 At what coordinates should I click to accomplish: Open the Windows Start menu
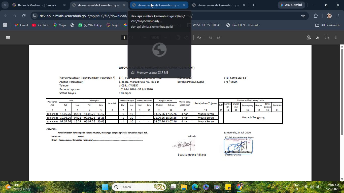(105, 187)
